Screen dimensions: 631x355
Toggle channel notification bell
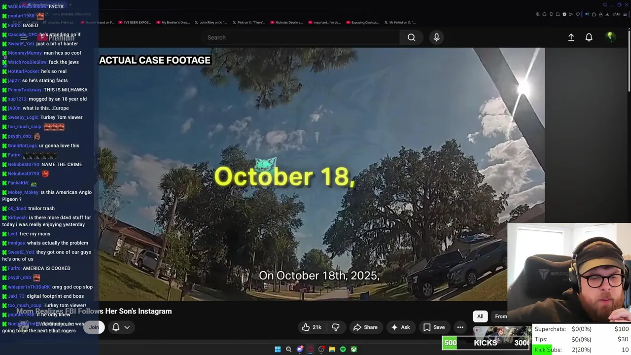coord(116,327)
